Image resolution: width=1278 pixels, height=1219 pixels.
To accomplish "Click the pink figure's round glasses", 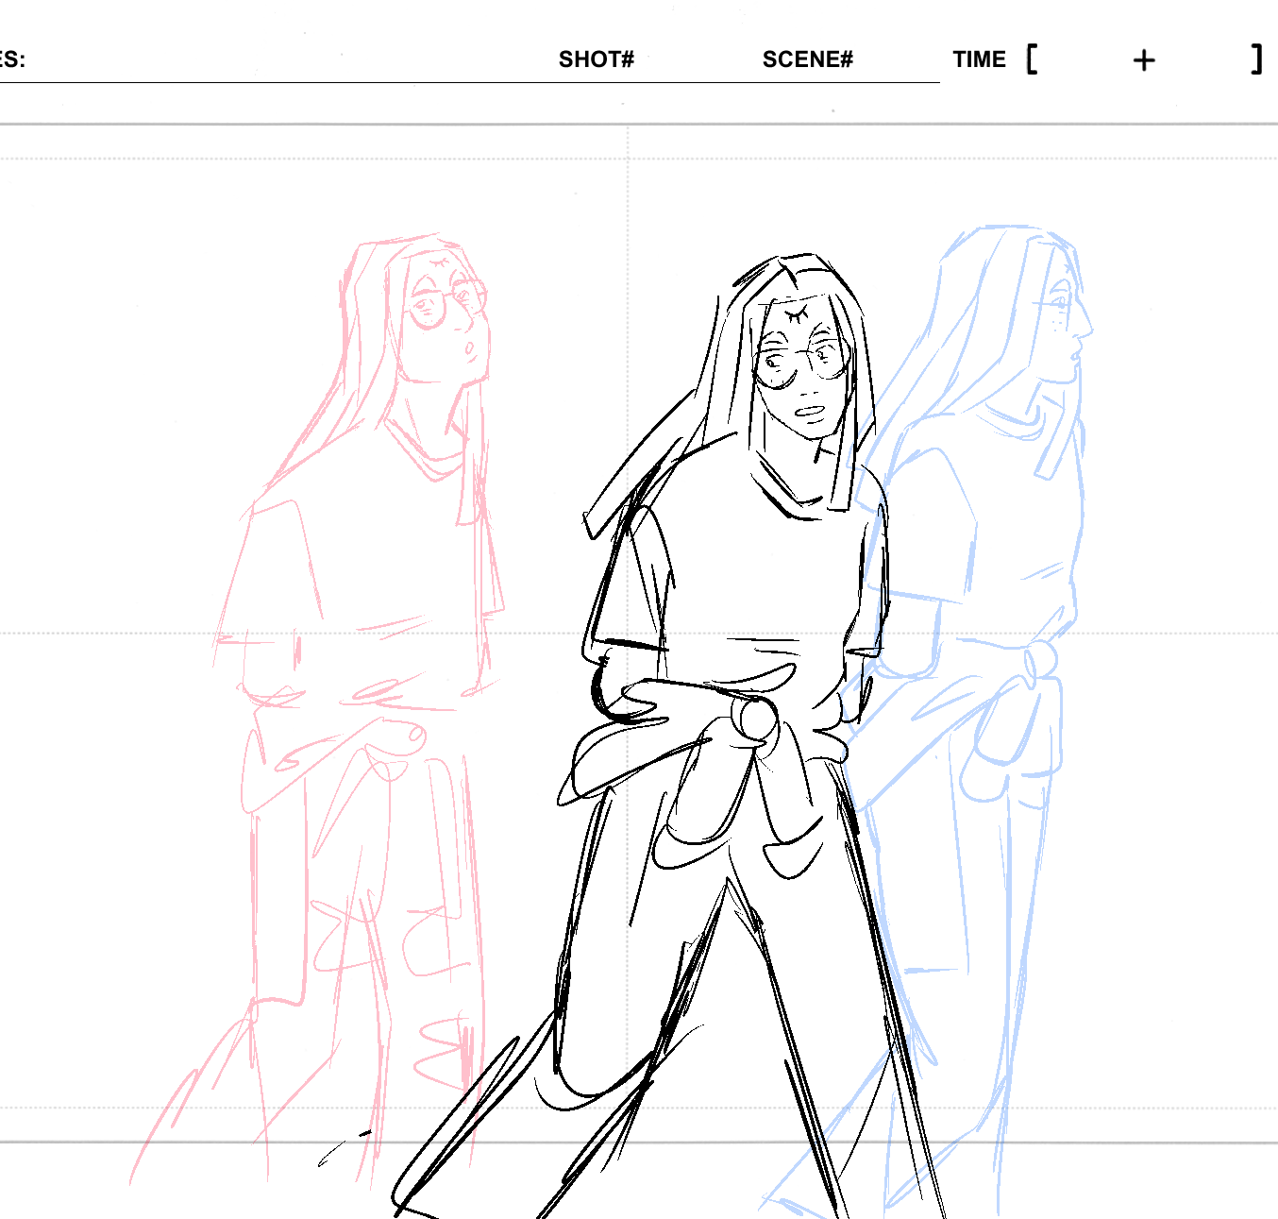I will 446,305.
